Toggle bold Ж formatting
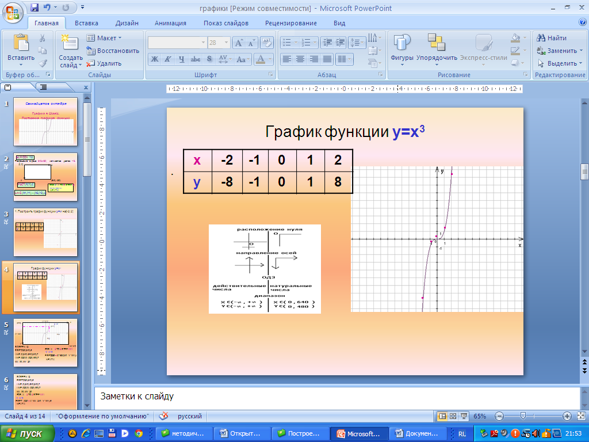Viewport: 589px width, 442px height. click(154, 59)
